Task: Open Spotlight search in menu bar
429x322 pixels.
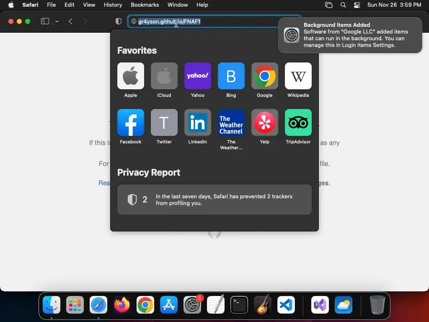Action: (x=343, y=5)
